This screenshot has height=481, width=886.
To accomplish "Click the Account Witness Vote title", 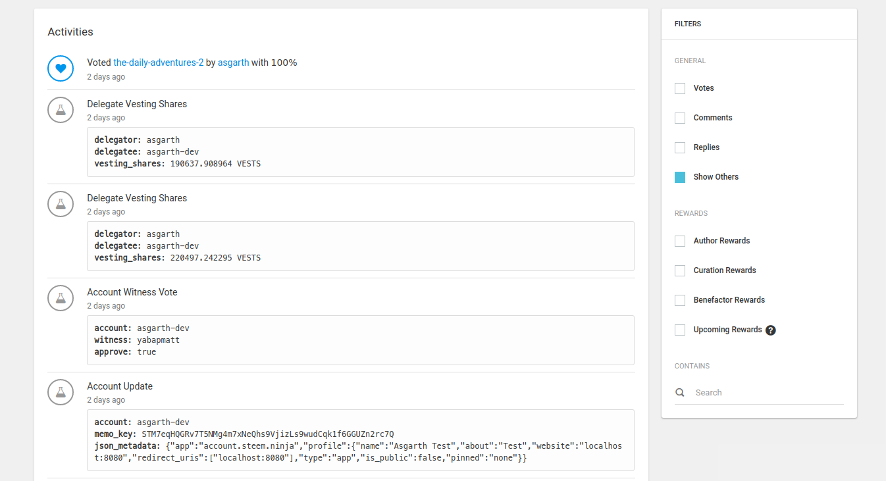I will [x=132, y=292].
